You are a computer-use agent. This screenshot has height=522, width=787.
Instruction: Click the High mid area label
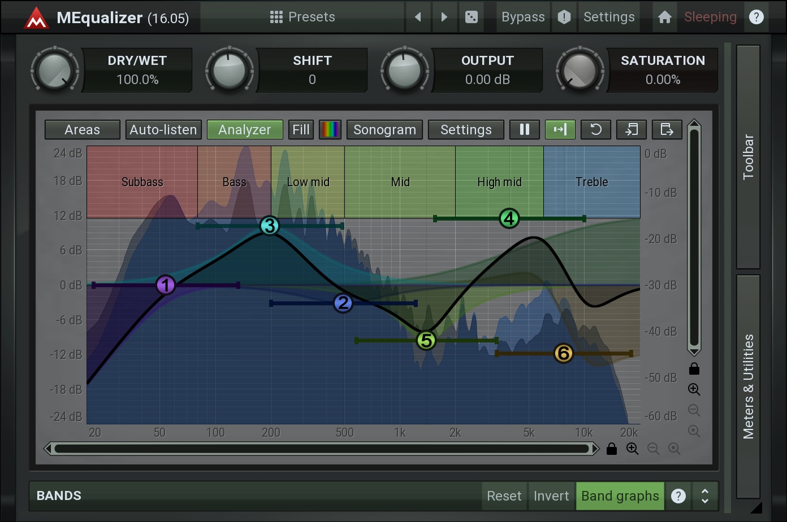click(x=500, y=182)
